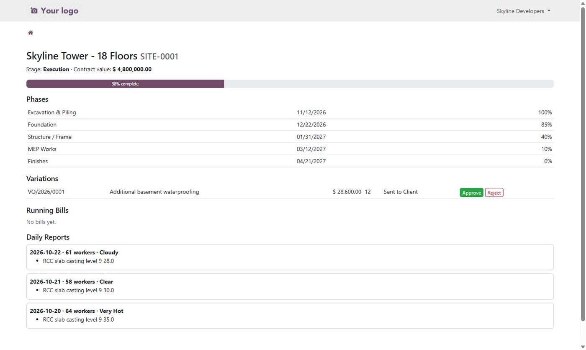Click the 2026-10-22 daily report header

[74, 252]
